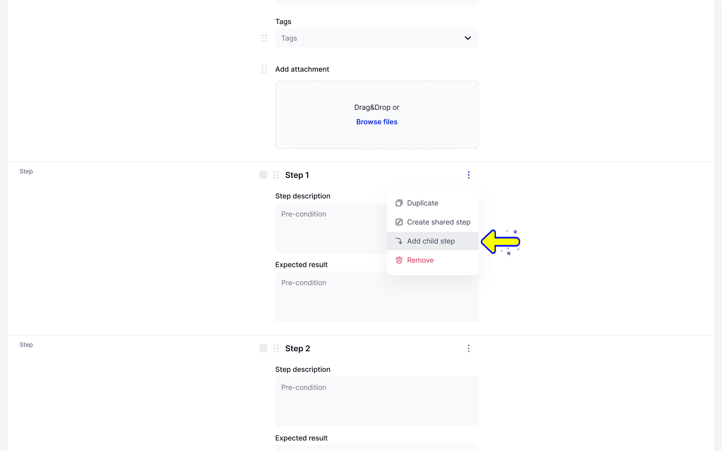Click the Drag&Drop attachment upload area
Screen dimensions: 722x451
(x=377, y=115)
